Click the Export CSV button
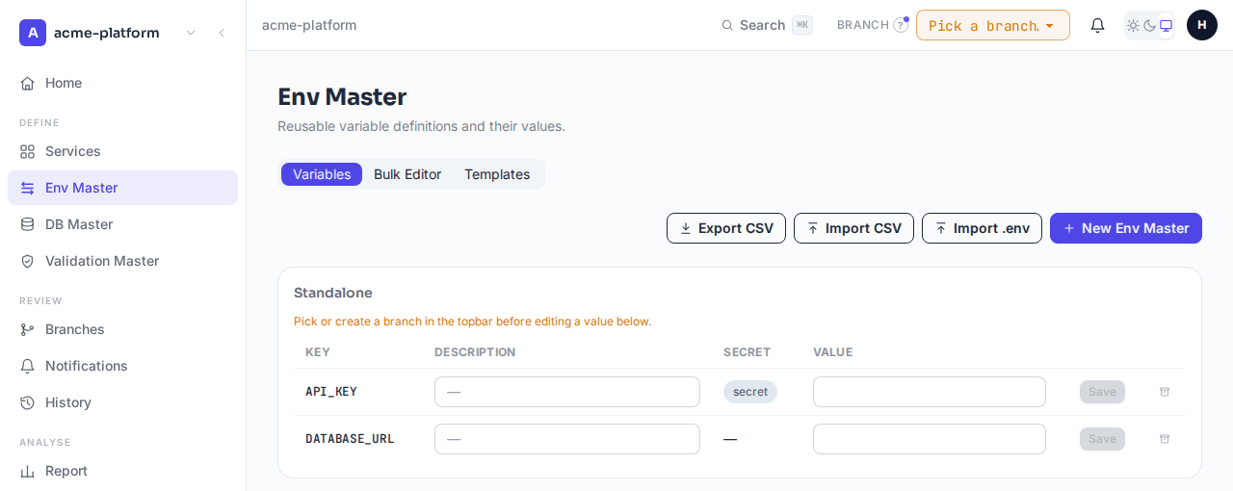The image size is (1233, 491). pos(726,228)
